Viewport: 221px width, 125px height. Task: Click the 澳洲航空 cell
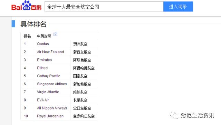tap(84, 44)
